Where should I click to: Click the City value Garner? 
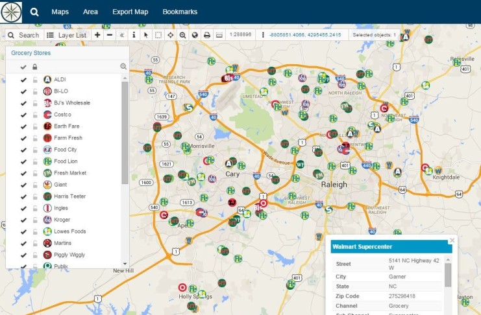click(x=397, y=276)
